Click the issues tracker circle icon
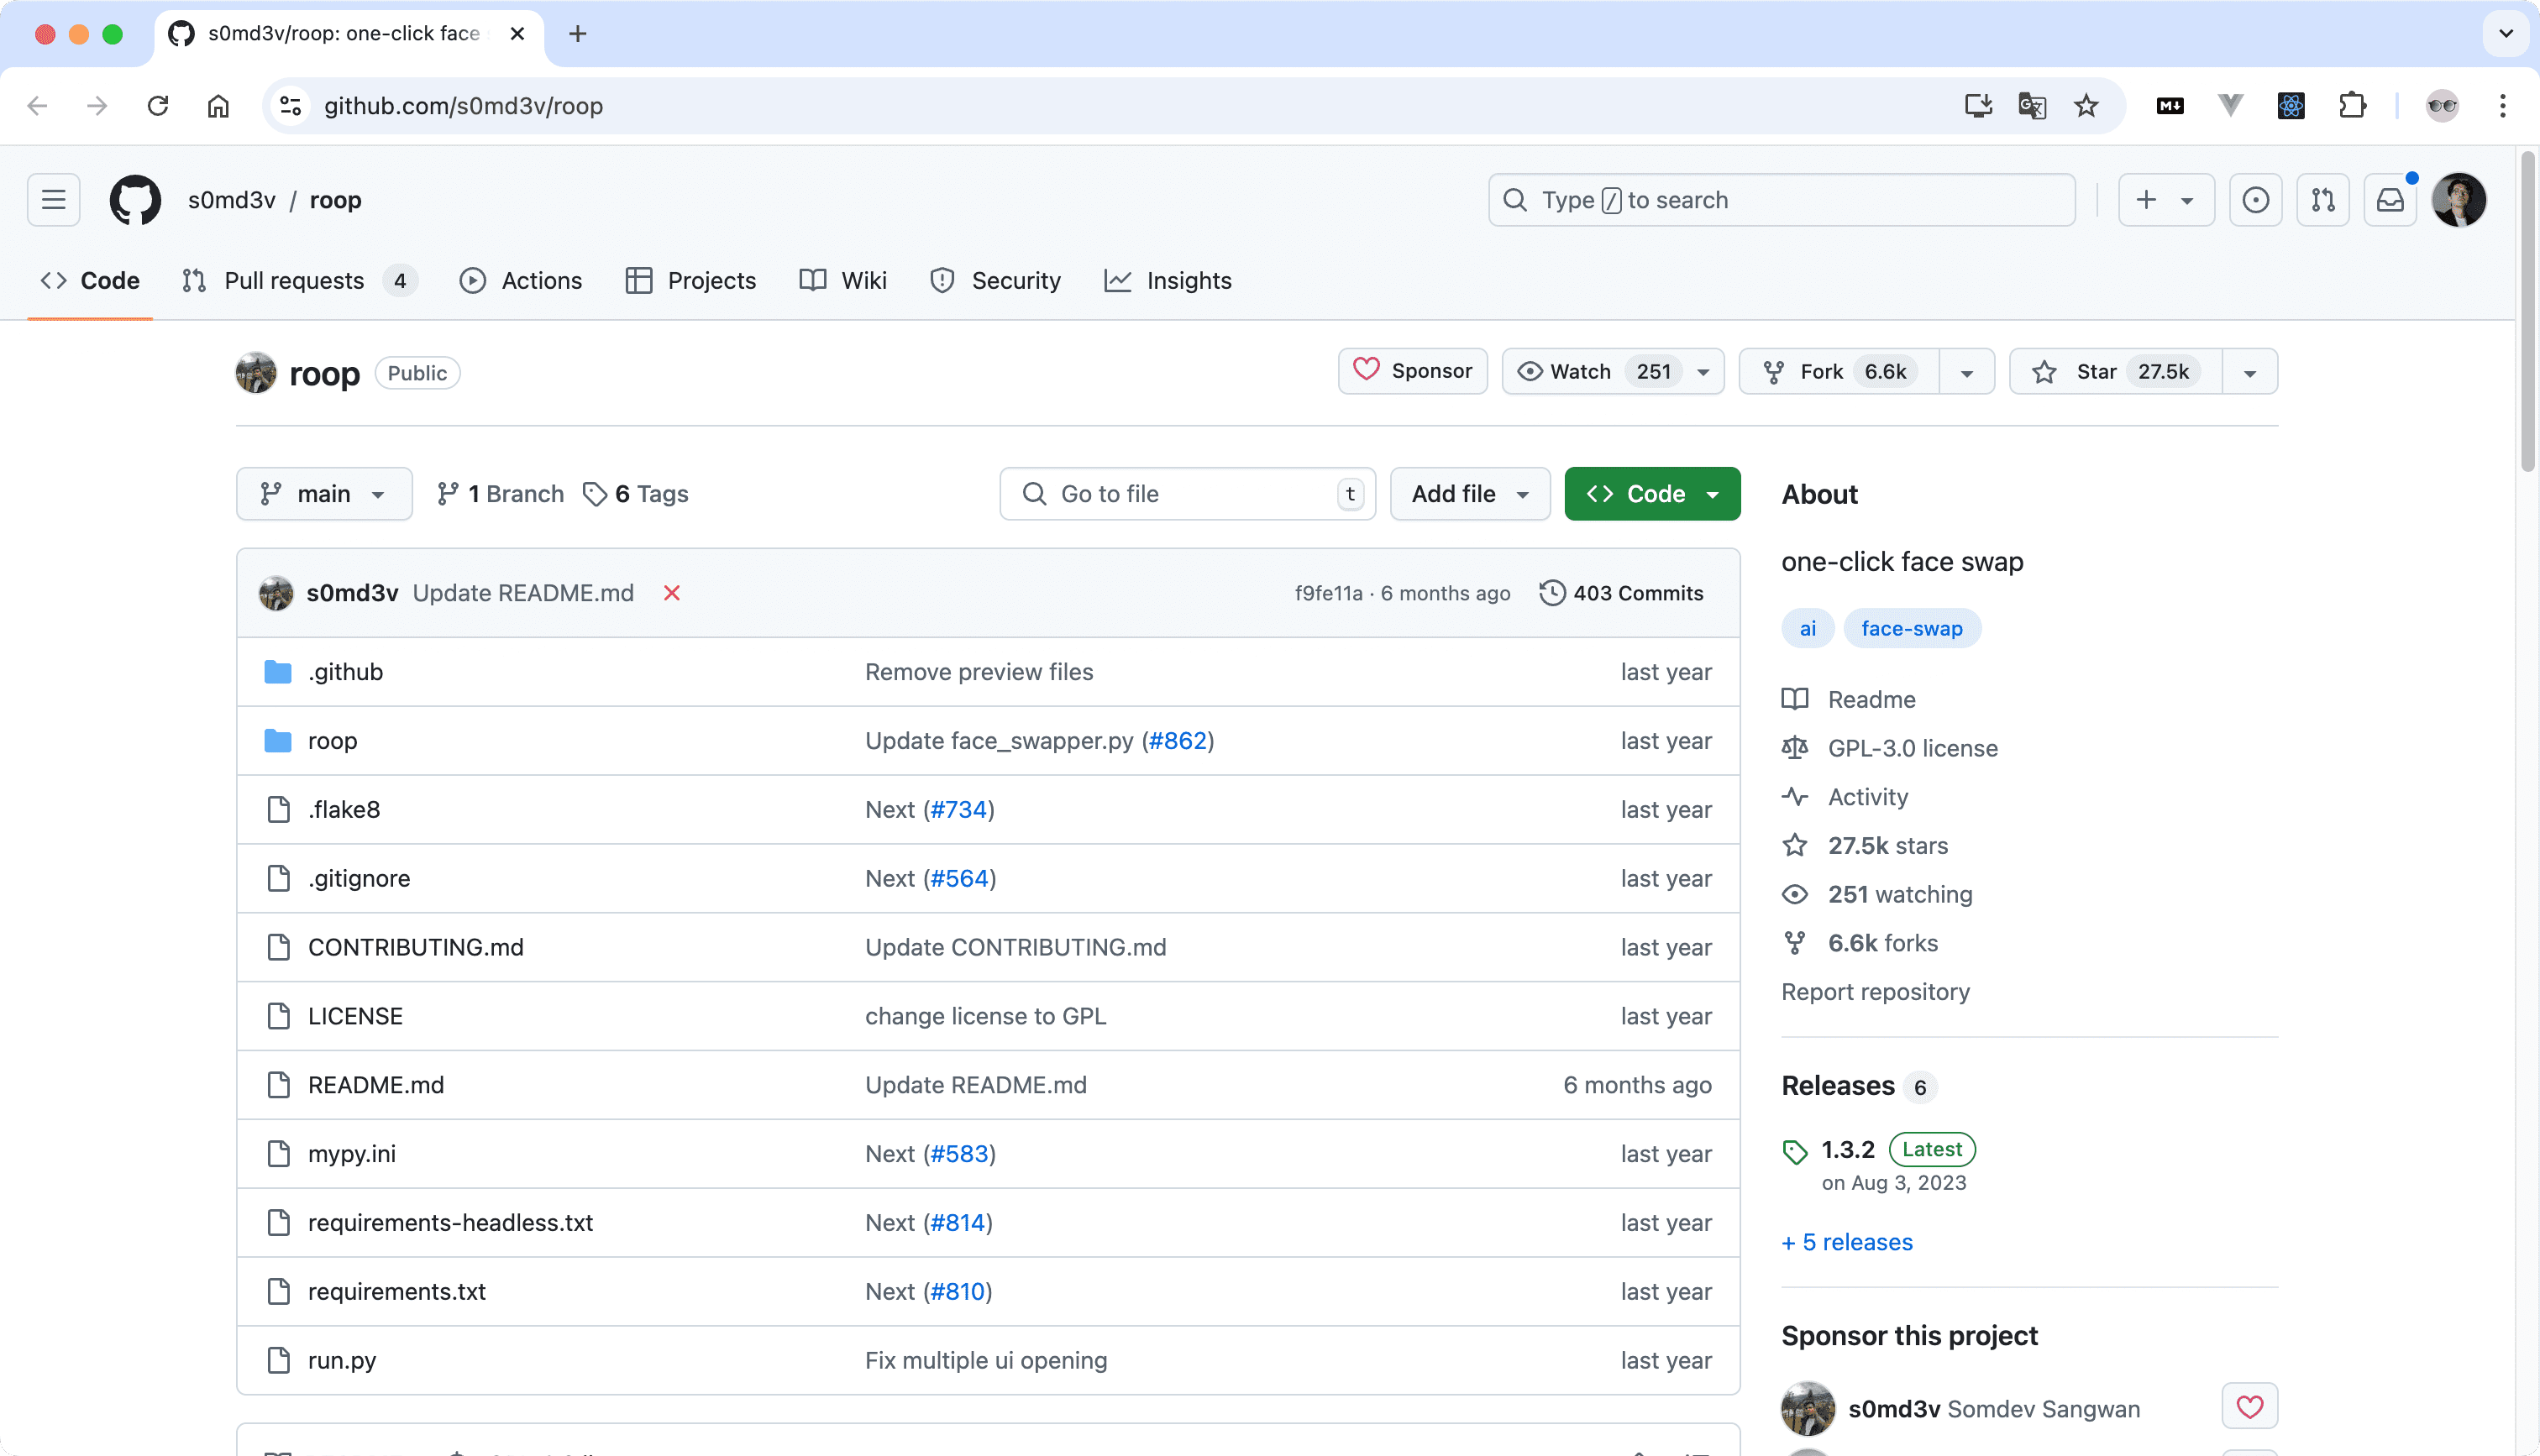Image resolution: width=2540 pixels, height=1456 pixels. point(2256,200)
